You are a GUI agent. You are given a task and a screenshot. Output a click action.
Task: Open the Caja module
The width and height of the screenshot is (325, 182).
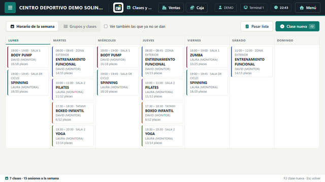(x=197, y=8)
